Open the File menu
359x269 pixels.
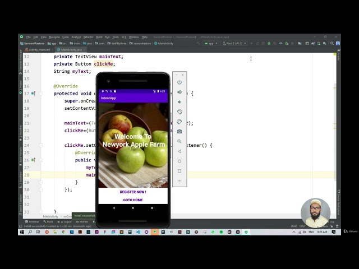click(29, 37)
